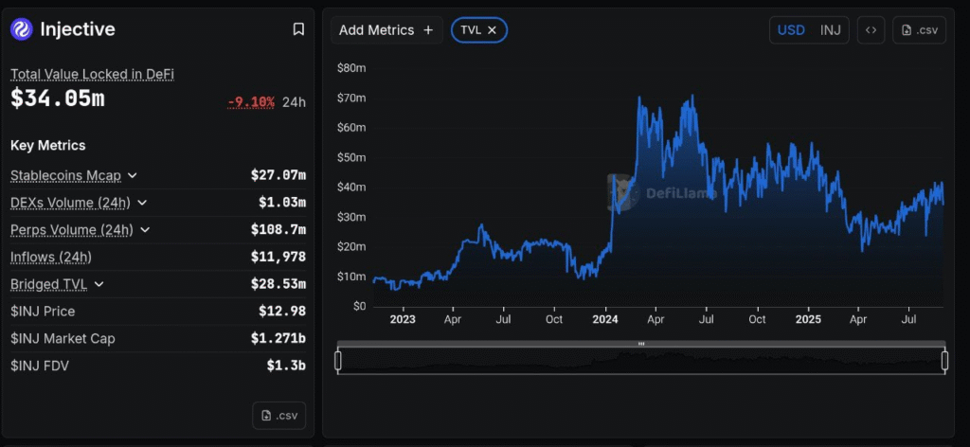The image size is (970, 447).
Task: Switch chart denomination to INJ
Action: tap(830, 30)
